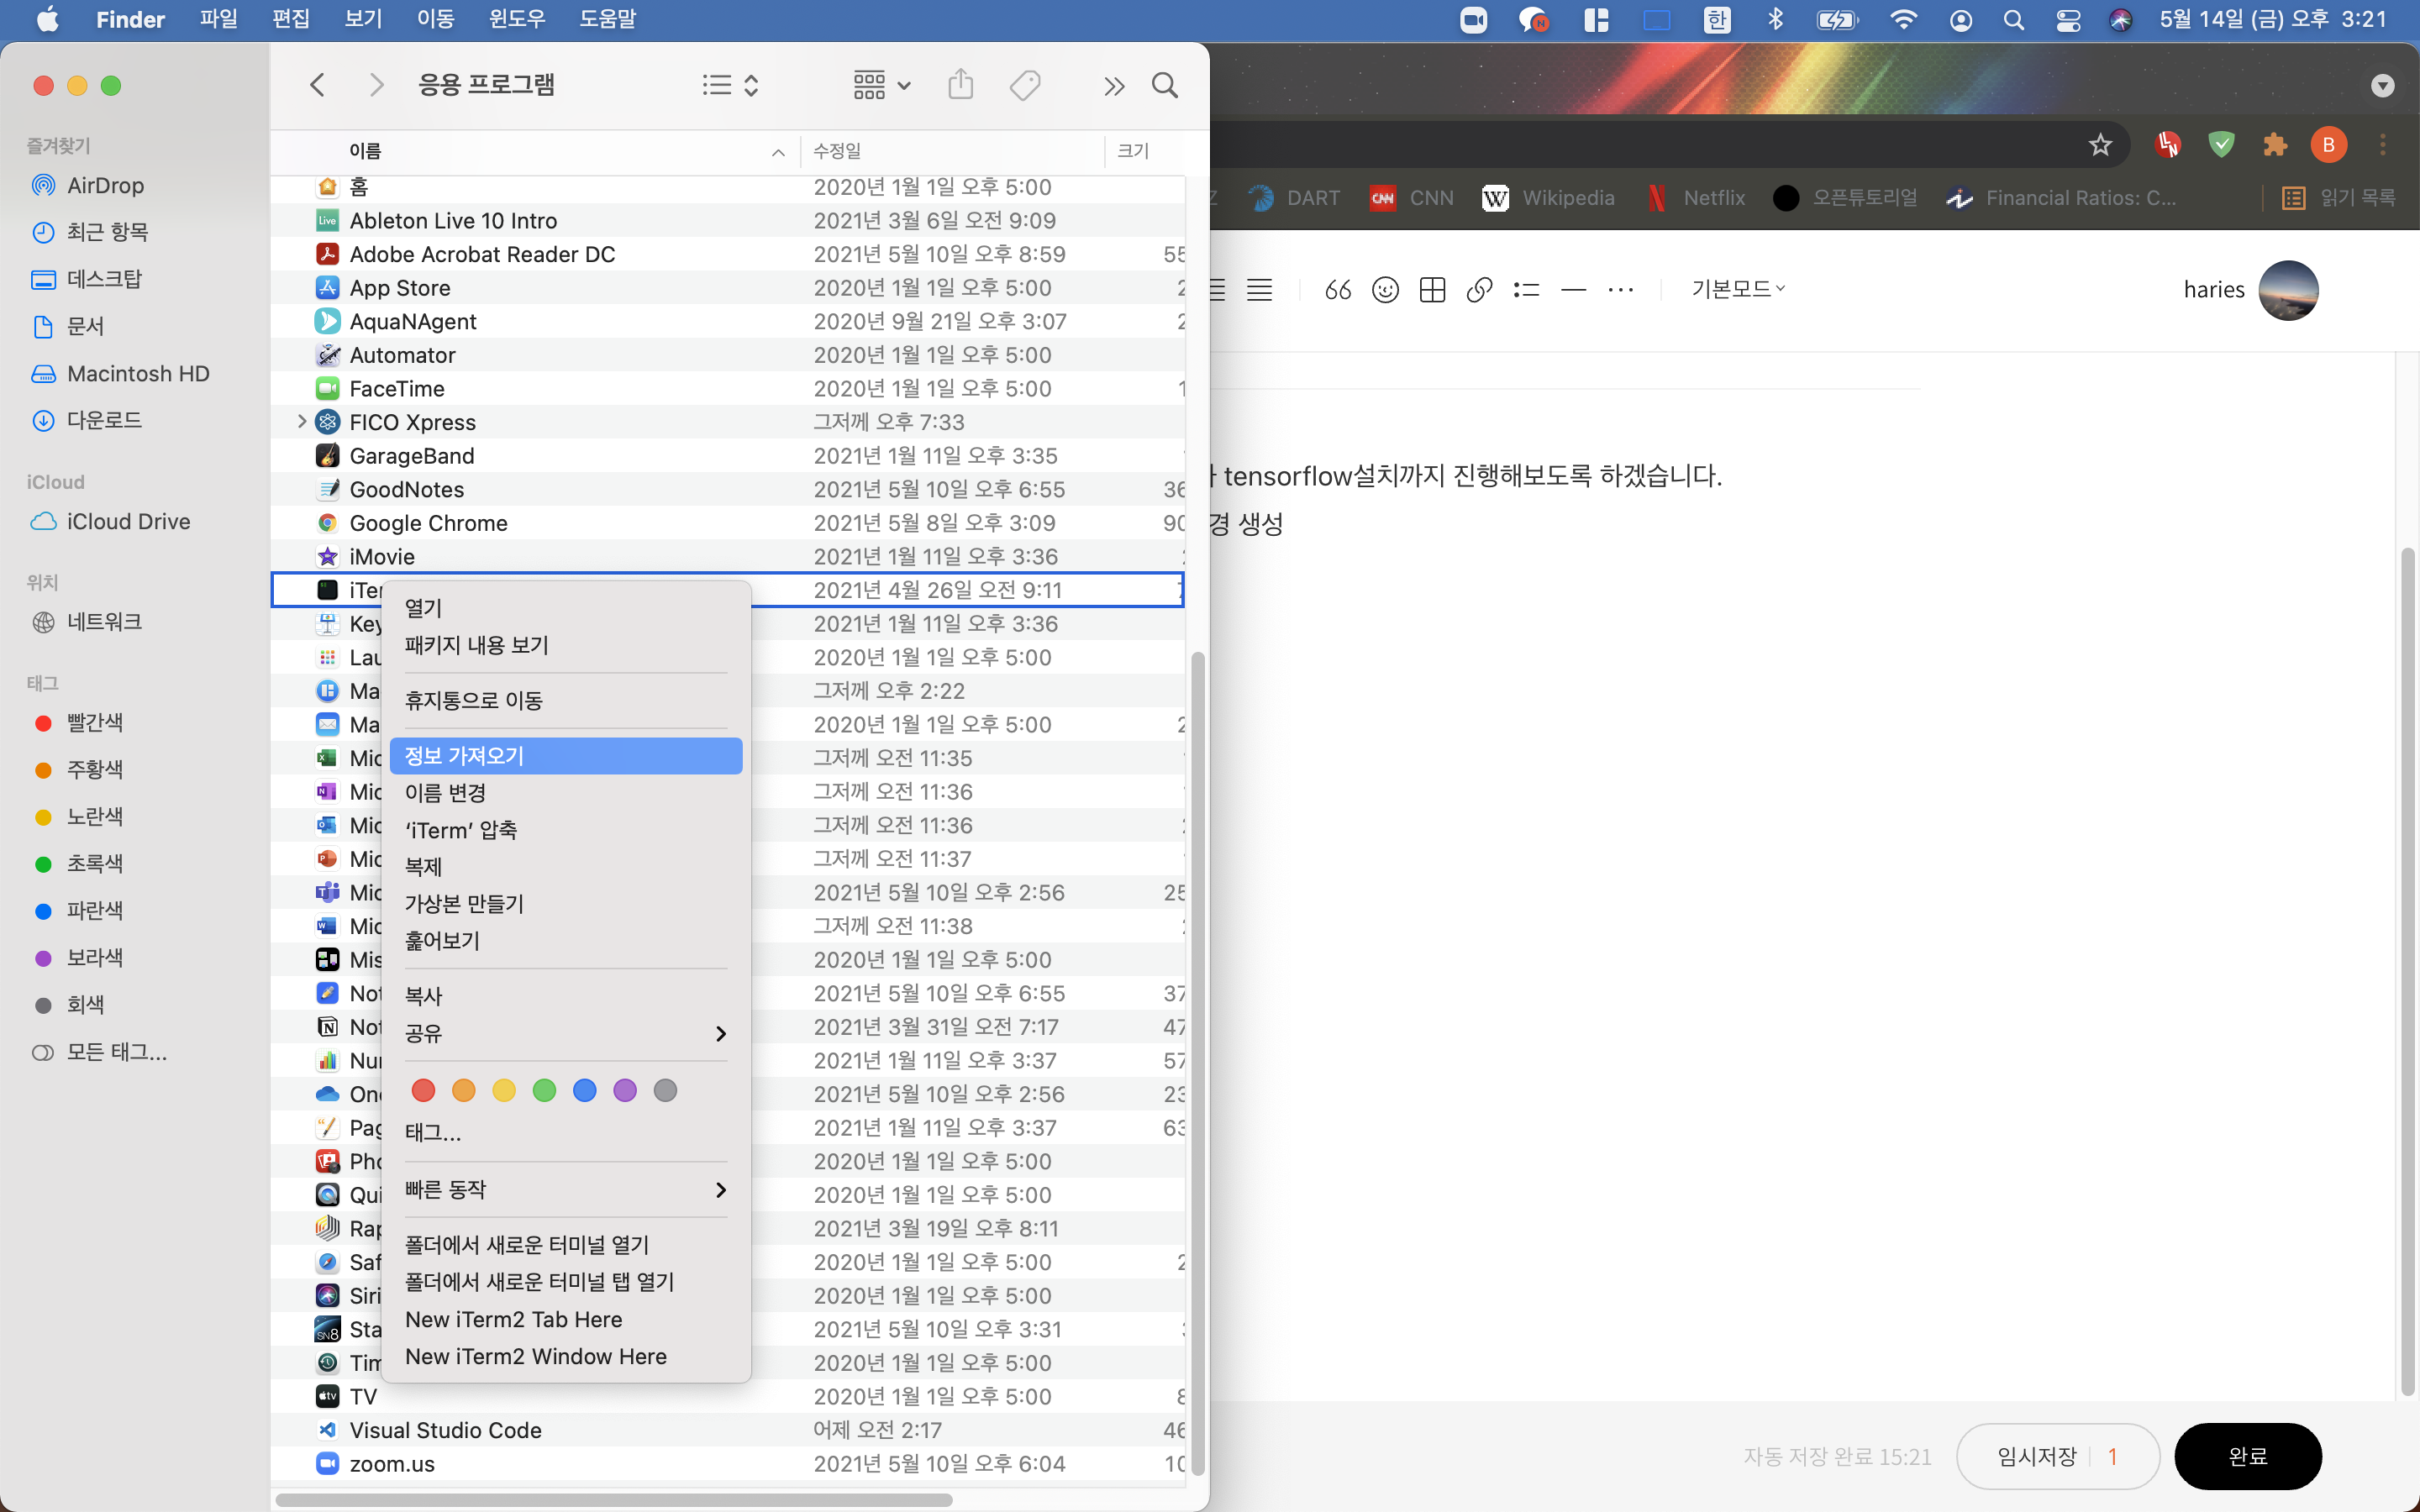Bookmark this page with the star icon
The height and width of the screenshot is (1512, 2420).
pyautogui.click(x=2100, y=145)
